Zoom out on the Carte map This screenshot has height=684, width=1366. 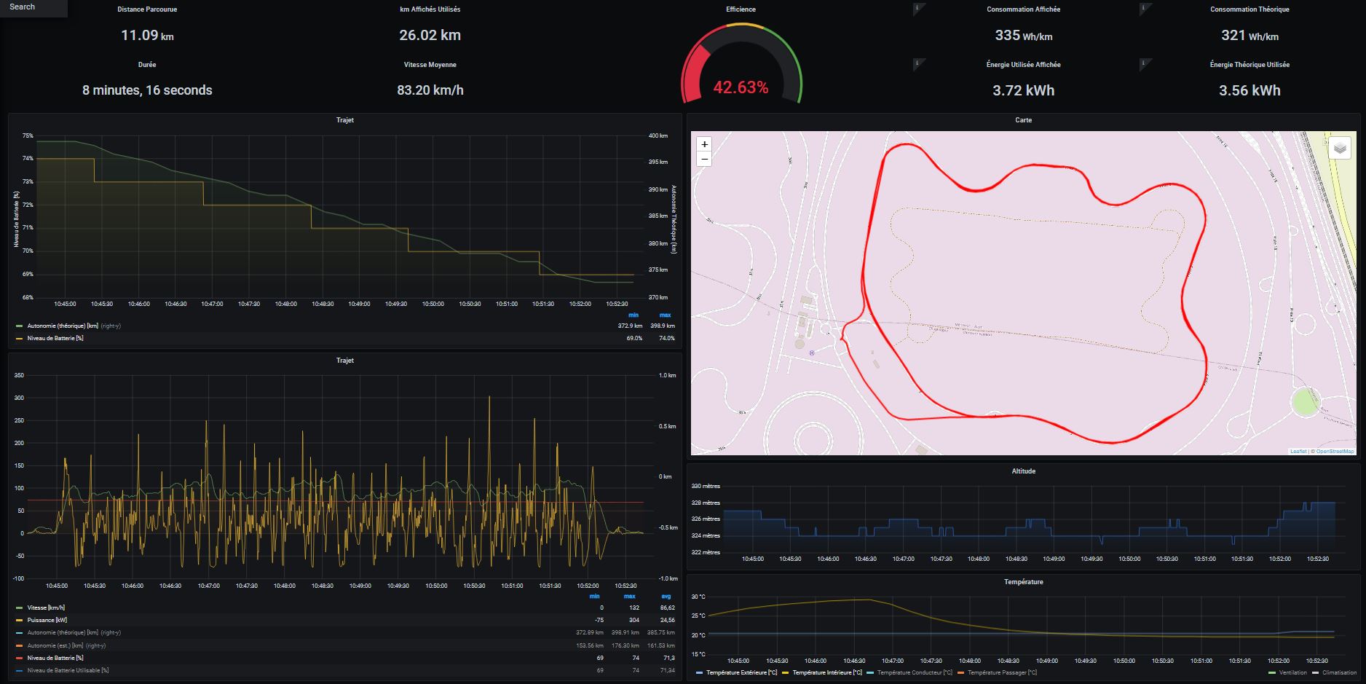(x=704, y=159)
